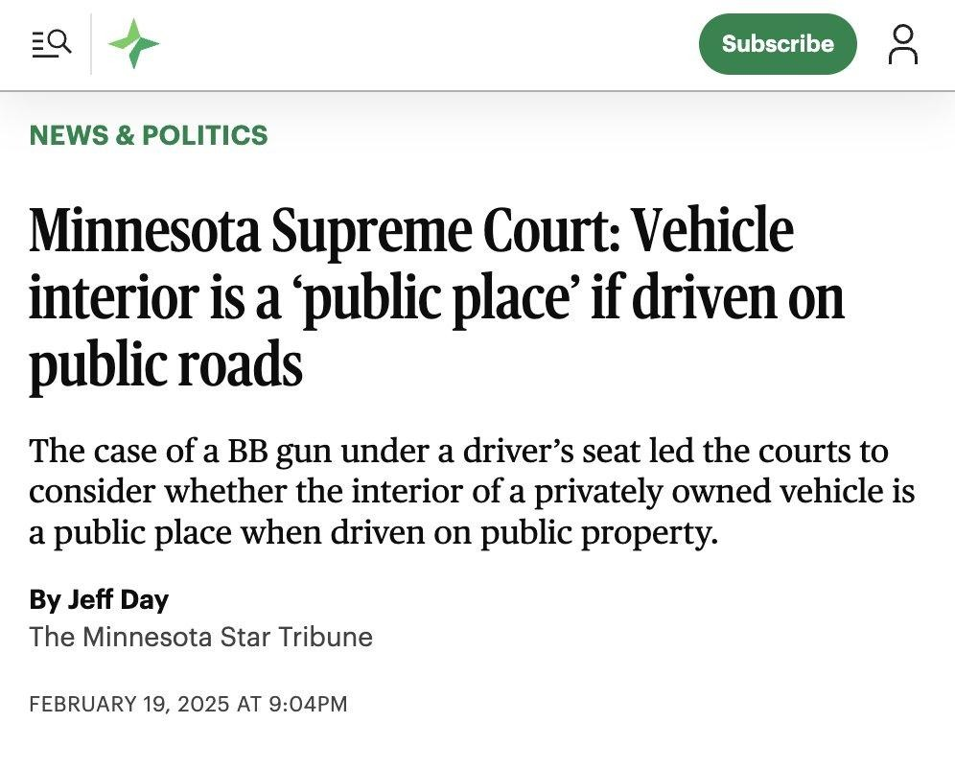The image size is (955, 769).
Task: Click the February 19, 2025 publish date
Action: click(129, 704)
